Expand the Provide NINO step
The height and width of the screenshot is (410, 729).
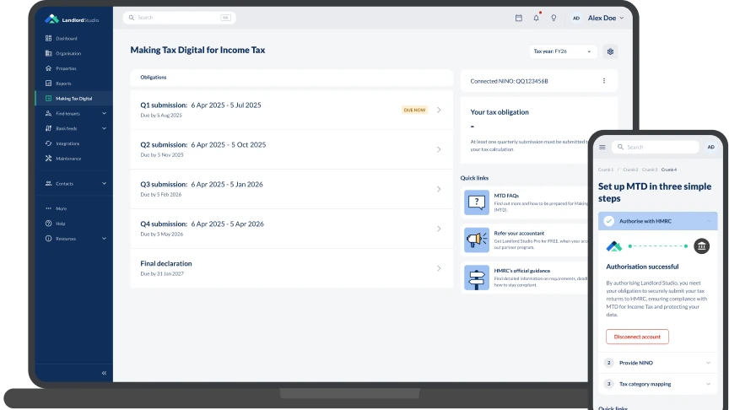[658, 363]
